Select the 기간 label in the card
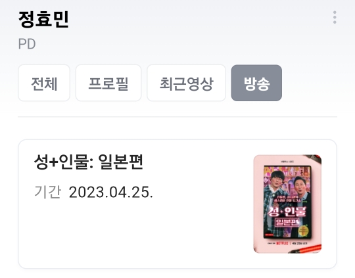The width and height of the screenshot is (355, 278). click(x=47, y=192)
